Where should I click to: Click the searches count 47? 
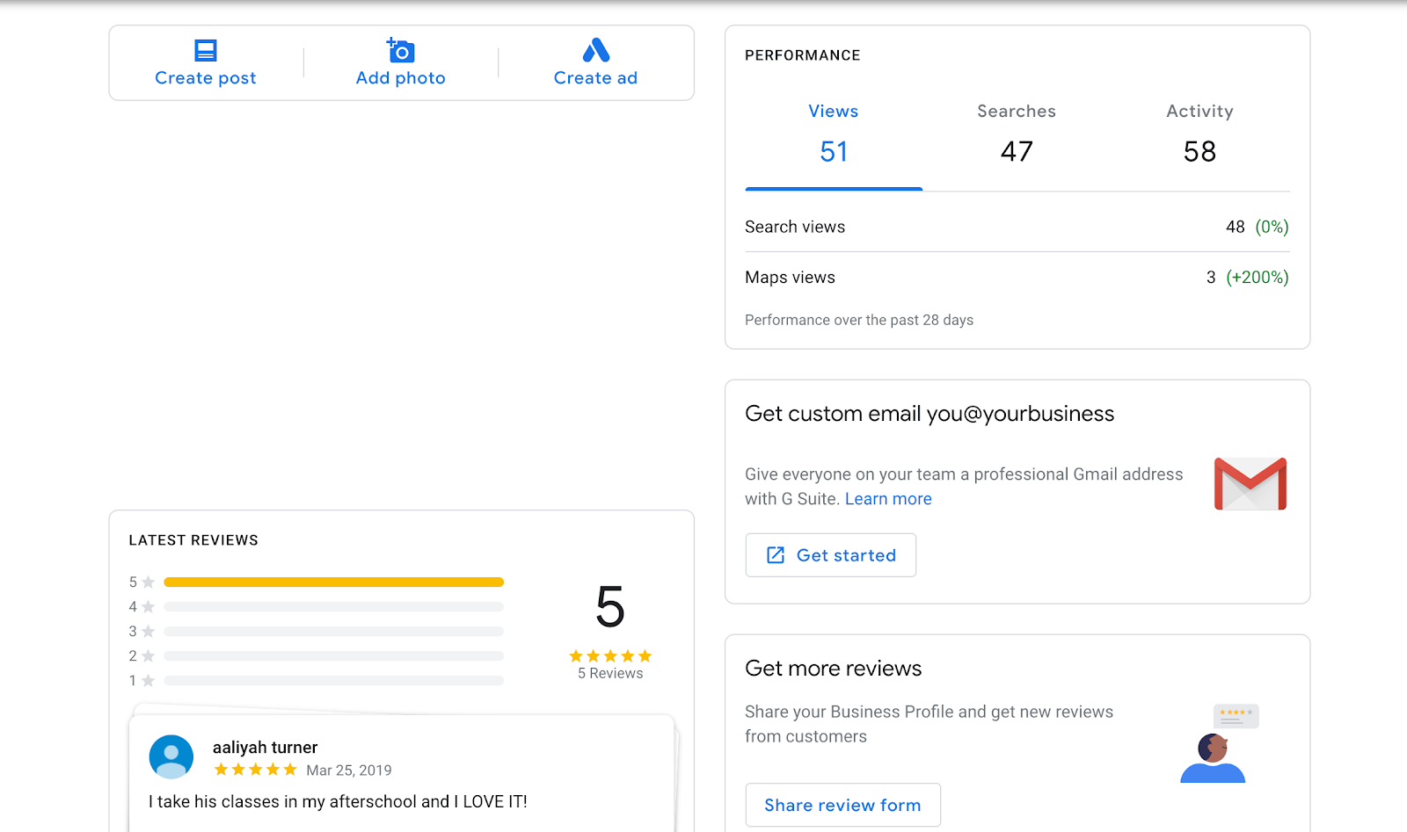1017,152
